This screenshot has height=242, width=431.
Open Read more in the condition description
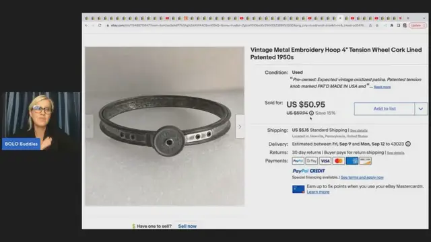point(382,87)
